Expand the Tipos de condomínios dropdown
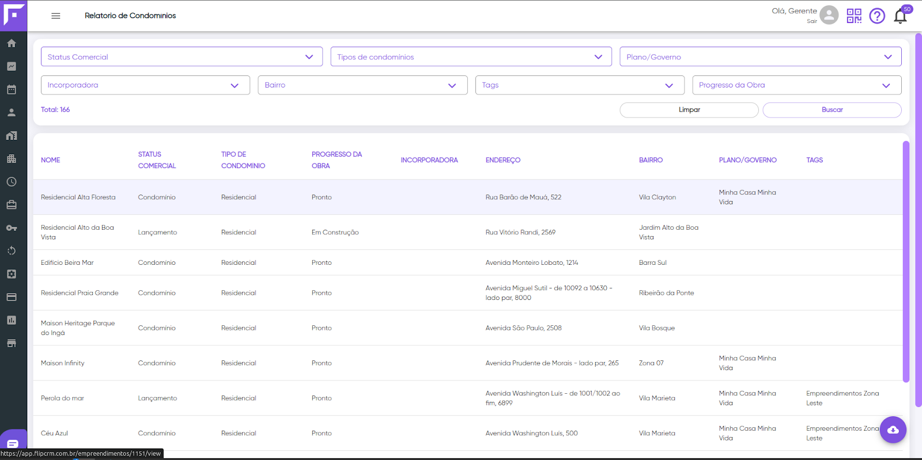Viewport: 922px width, 460px height. coord(471,56)
